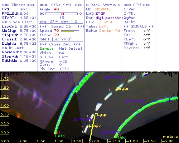This screenshot has height=143, width=179.
Task: Click the NORMAL mode value
Action: 103,9
